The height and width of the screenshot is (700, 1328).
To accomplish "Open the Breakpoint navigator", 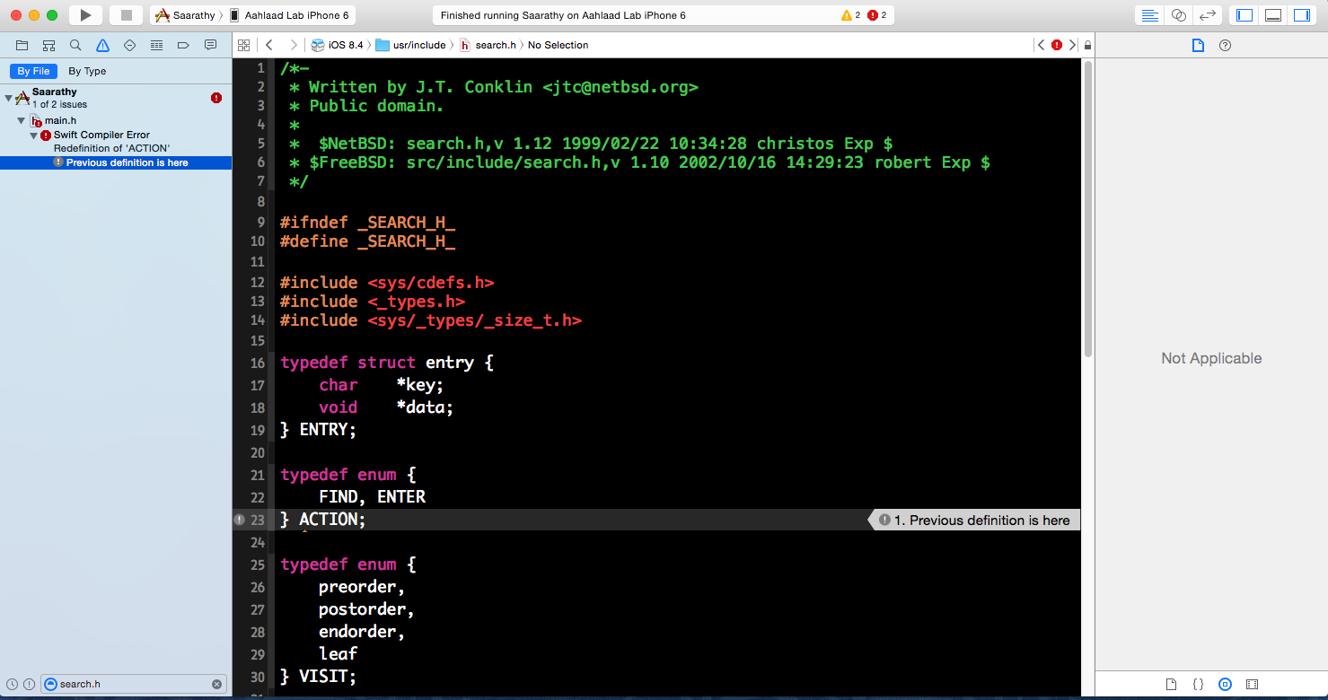I will [x=183, y=45].
